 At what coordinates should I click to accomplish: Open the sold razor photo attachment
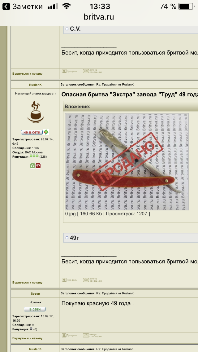click(127, 162)
